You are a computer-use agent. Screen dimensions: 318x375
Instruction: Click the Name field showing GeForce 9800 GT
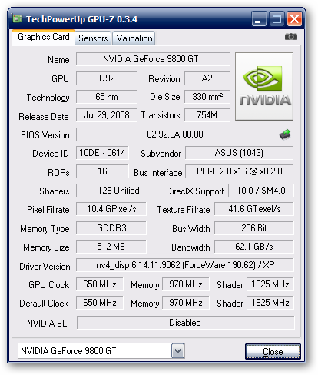click(x=153, y=59)
